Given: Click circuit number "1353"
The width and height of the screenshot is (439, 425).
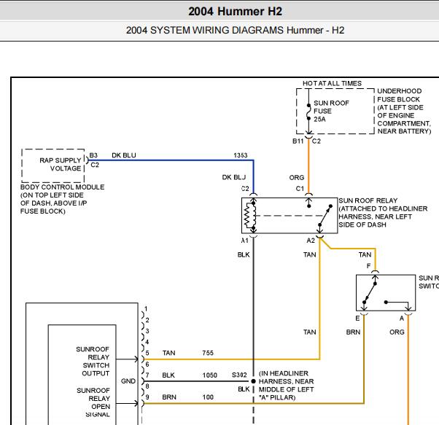Looking at the screenshot, I should click(241, 155).
